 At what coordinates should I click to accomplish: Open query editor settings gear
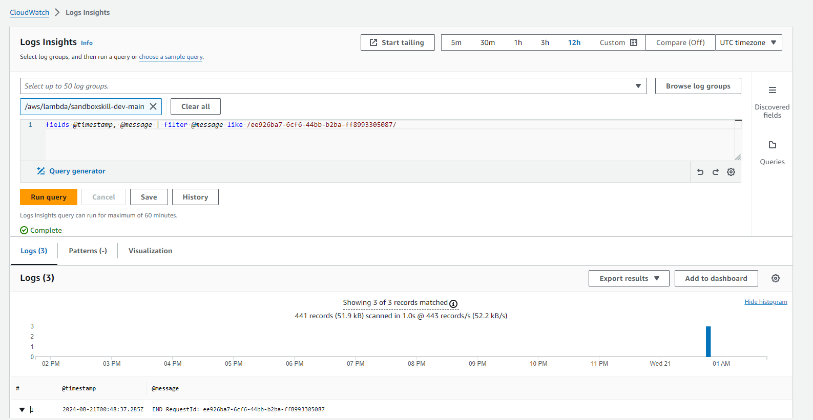coord(731,172)
